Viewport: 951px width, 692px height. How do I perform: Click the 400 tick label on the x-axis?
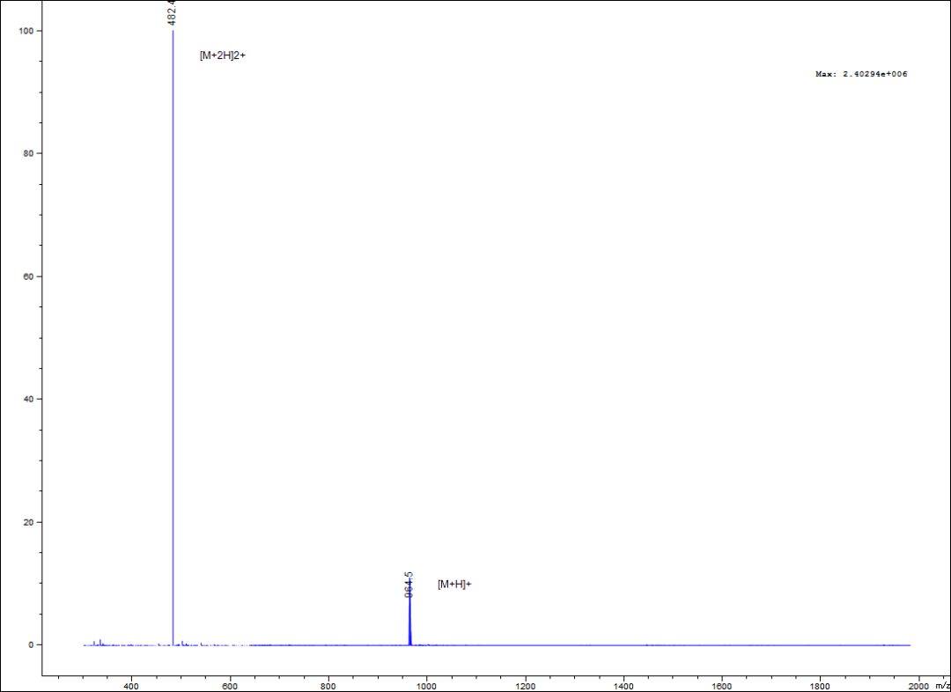pyautogui.click(x=131, y=685)
